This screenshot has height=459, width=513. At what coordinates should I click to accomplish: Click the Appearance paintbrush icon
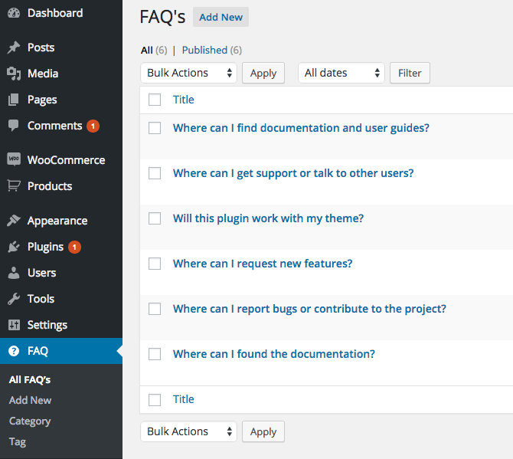pyautogui.click(x=14, y=221)
